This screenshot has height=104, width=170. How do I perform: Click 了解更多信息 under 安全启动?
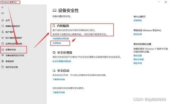pos(59,79)
